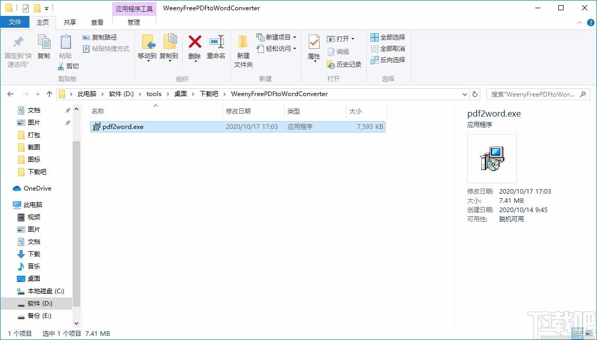
Task: Click Edit (编辑) in ribbon
Action: pos(338,52)
